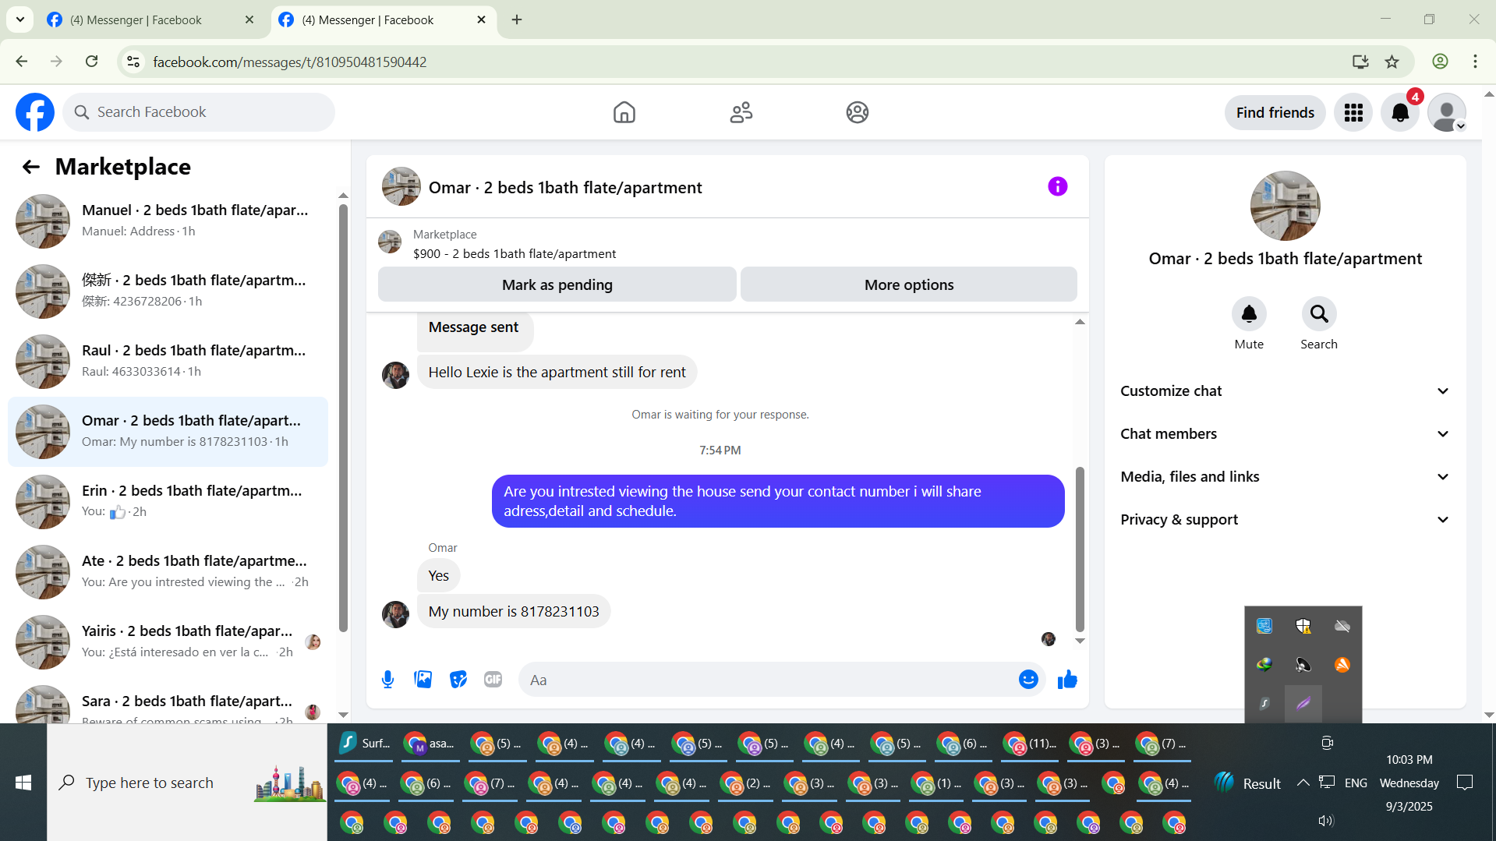Image resolution: width=1496 pixels, height=841 pixels.
Task: View site information icon beside the URL
Action: [133, 62]
